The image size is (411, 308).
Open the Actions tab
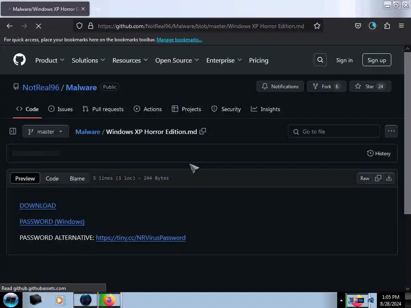pyautogui.click(x=148, y=109)
